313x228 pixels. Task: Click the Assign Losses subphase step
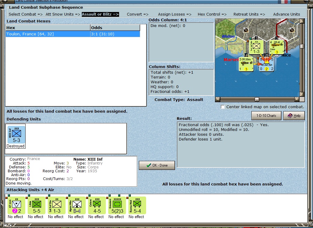coord(175,14)
